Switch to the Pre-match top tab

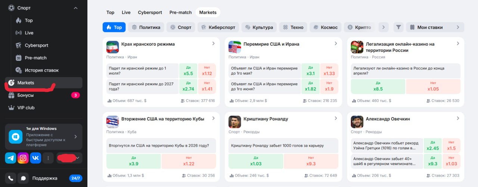(180, 12)
